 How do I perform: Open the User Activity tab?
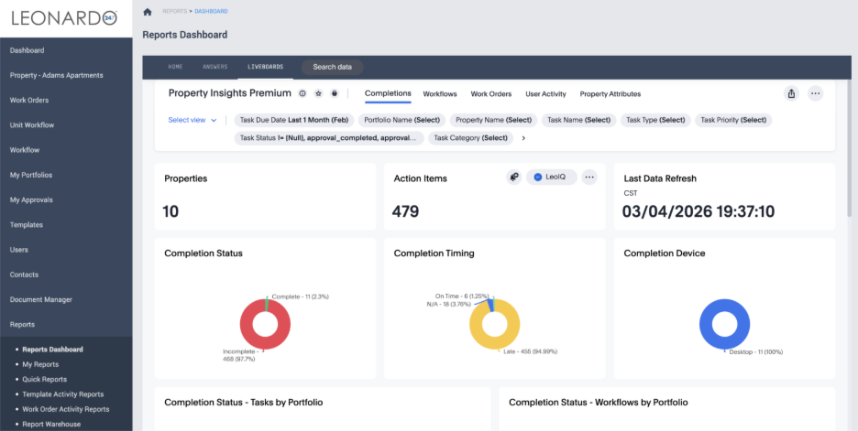545,94
